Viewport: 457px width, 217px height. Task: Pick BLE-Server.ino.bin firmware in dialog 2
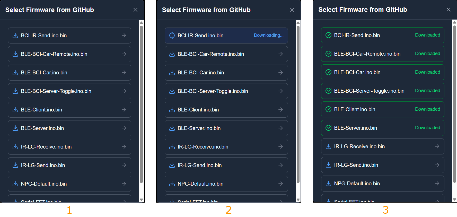tap(226, 128)
